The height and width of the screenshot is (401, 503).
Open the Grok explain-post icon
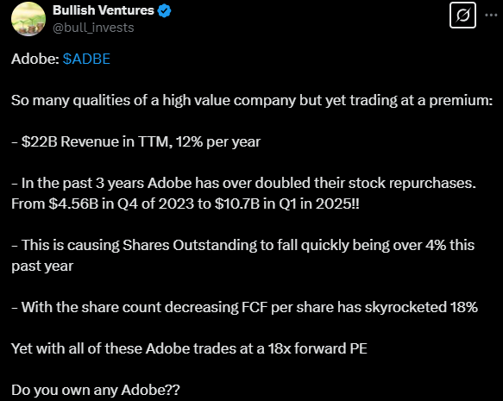[462, 15]
